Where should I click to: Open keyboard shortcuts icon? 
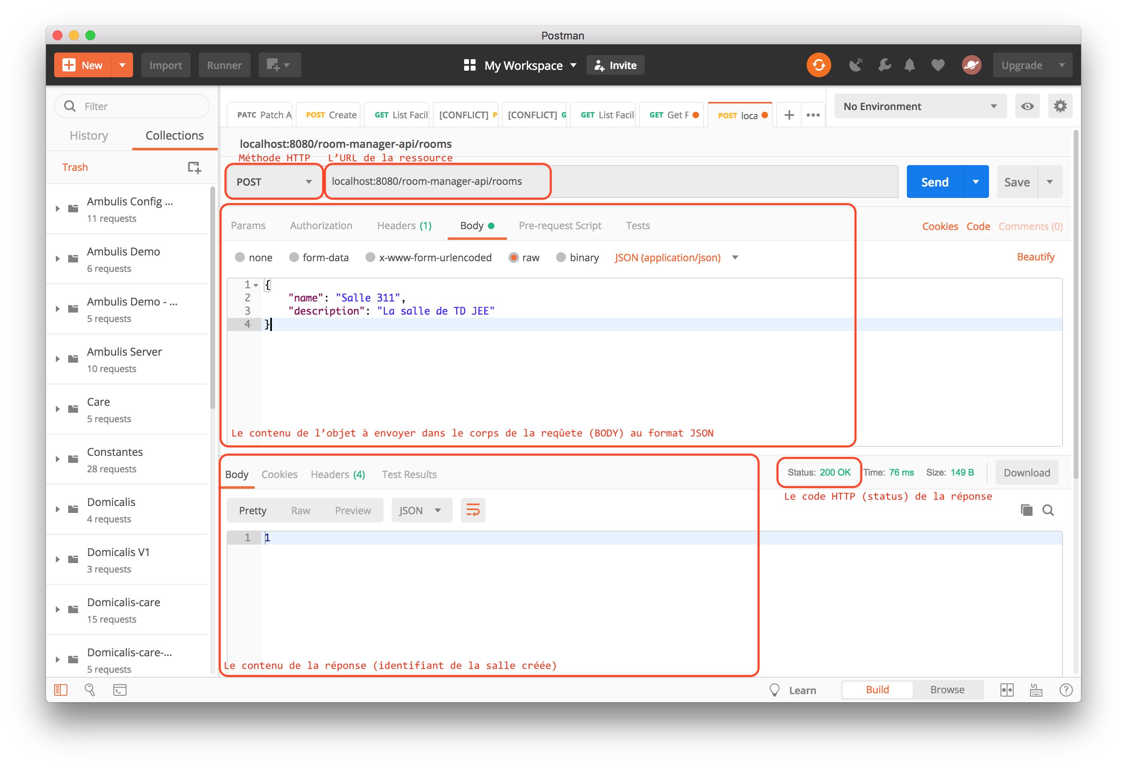[x=1036, y=690]
